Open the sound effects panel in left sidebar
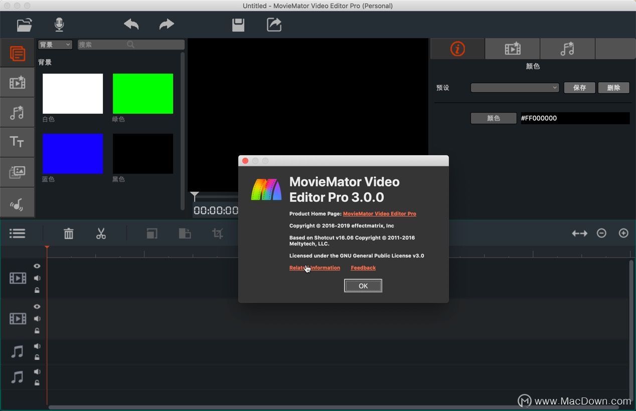 [x=18, y=203]
